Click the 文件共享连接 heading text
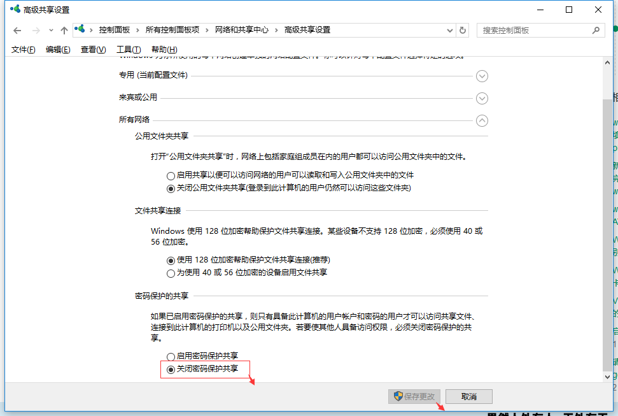Image resolution: width=618 pixels, height=416 pixels. (x=158, y=211)
